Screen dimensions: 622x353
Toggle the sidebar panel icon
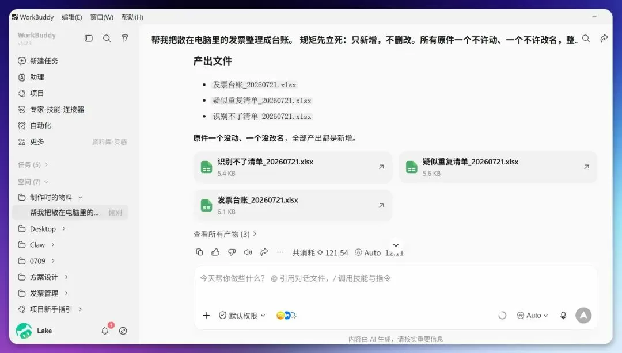tap(89, 39)
